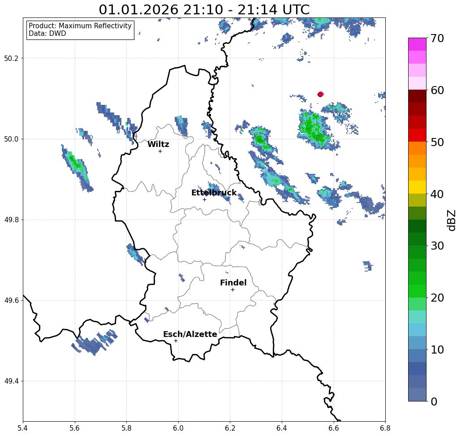This screenshot has height=436, width=461.
Task: Click latitude tick label 49.4
Action: click(11, 381)
